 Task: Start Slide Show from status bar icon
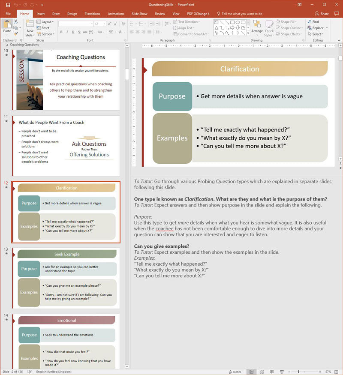coord(282,372)
